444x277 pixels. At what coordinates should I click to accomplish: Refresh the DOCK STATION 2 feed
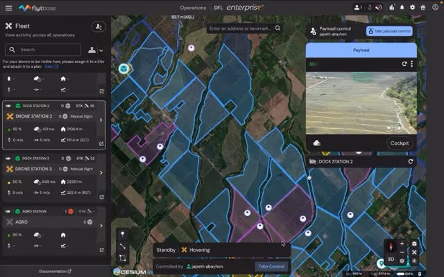[411, 161]
